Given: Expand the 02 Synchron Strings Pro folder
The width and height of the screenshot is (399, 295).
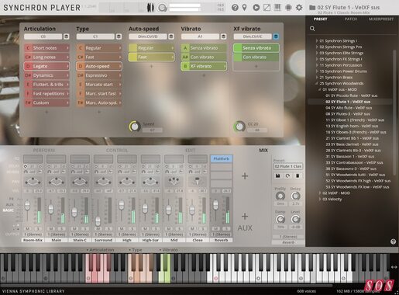Looking at the screenshot, I should (x=317, y=47).
